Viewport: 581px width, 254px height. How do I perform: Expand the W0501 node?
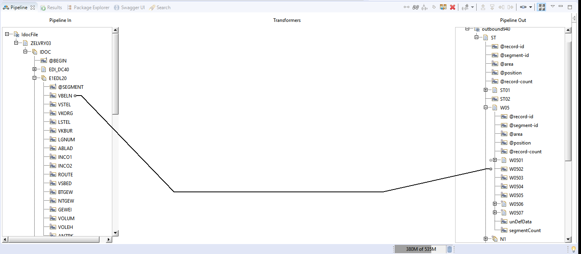pyautogui.click(x=495, y=160)
